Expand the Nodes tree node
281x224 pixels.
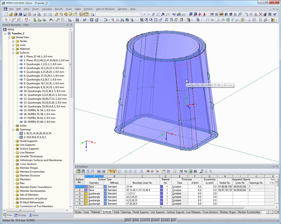tap(13, 41)
